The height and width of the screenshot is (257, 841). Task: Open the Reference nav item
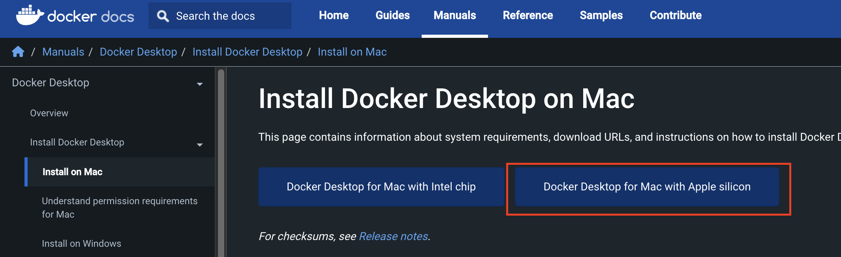528,15
